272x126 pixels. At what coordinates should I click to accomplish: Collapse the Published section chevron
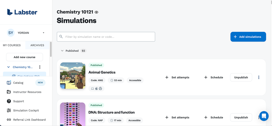point(62,51)
